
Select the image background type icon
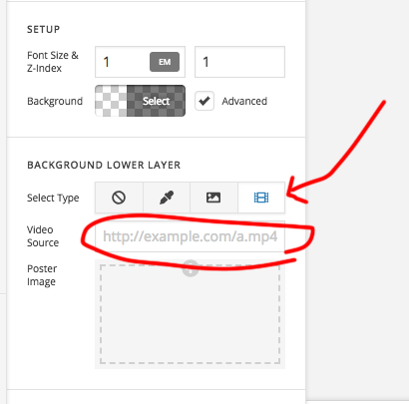coord(213,198)
